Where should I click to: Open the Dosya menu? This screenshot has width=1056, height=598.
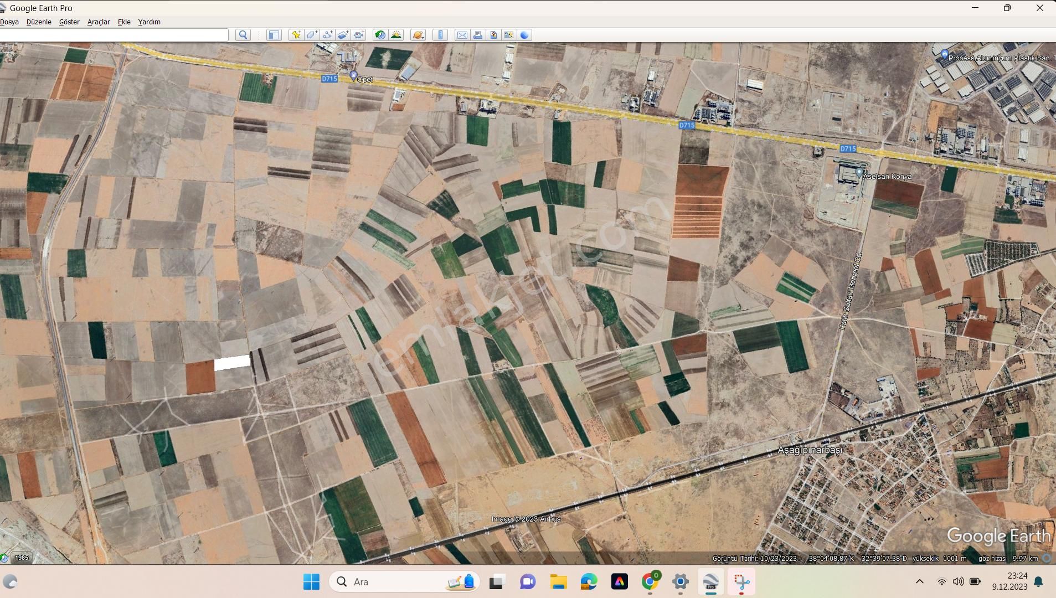point(9,22)
